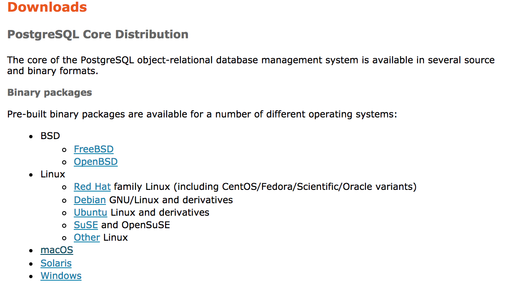Open the Solaris download link
Screen dimensions: 521x289
click(x=56, y=263)
